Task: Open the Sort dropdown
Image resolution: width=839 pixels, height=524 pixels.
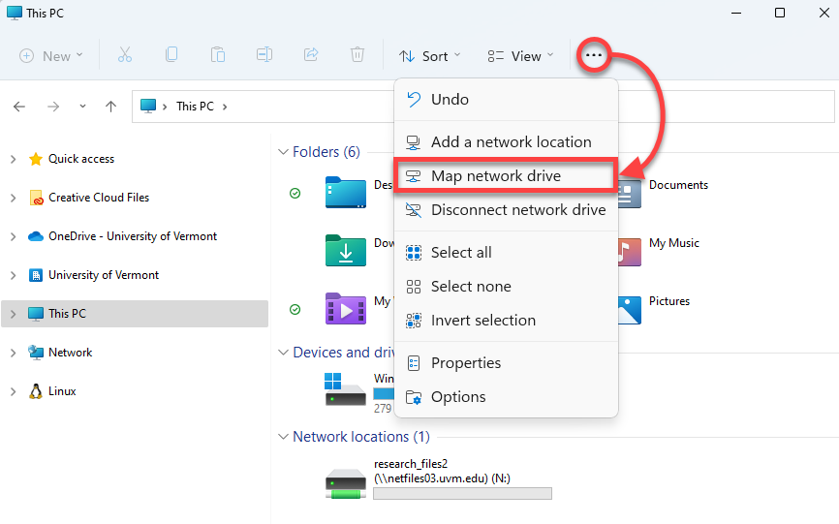Action: coord(429,56)
